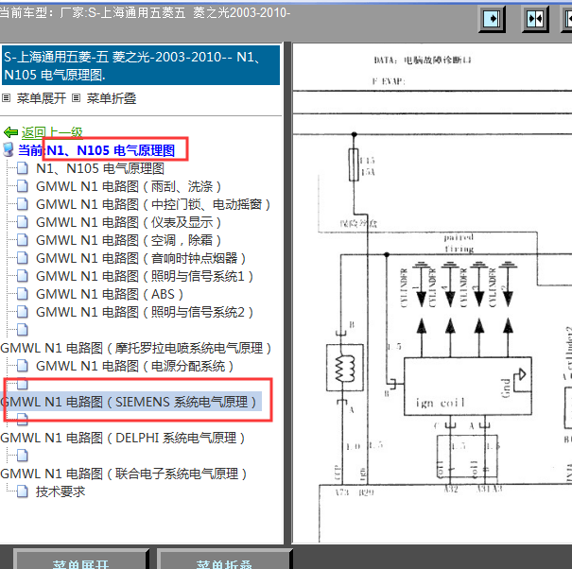This screenshot has width=572, height=569.
Task: Open N1、N105 电气原理图 tree item
Action: [x=100, y=168]
